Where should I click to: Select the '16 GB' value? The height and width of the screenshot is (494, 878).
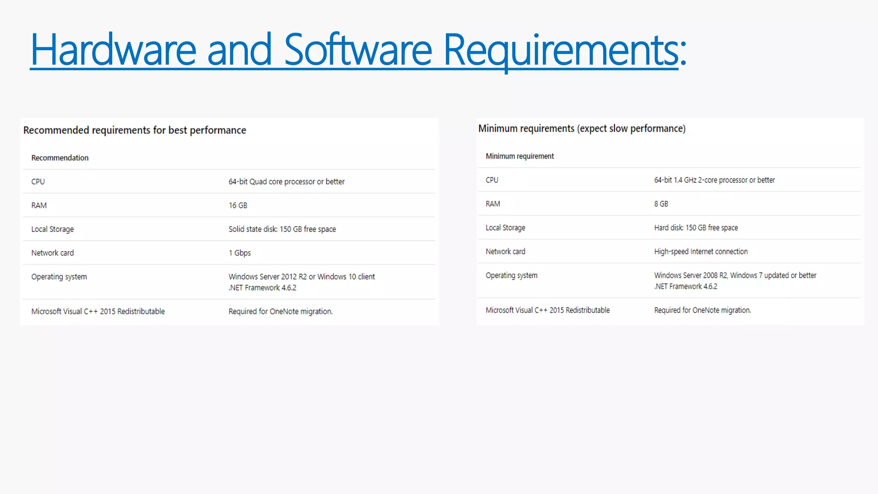click(x=238, y=205)
